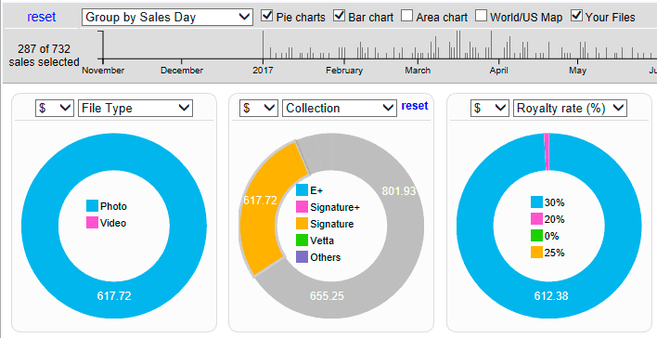
Task: Open the Collection category dropdown
Action: click(x=340, y=109)
